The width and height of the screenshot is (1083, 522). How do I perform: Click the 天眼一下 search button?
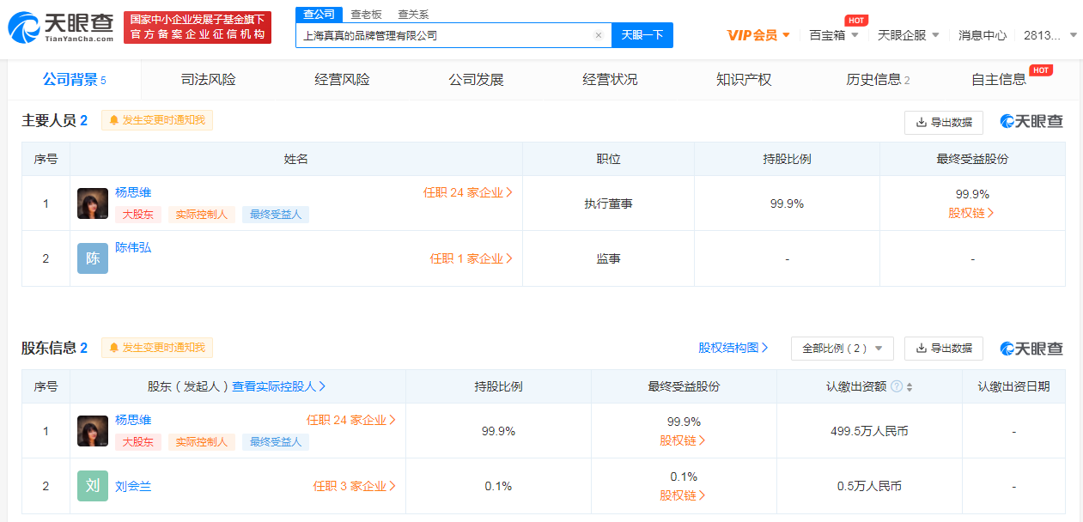coord(642,35)
